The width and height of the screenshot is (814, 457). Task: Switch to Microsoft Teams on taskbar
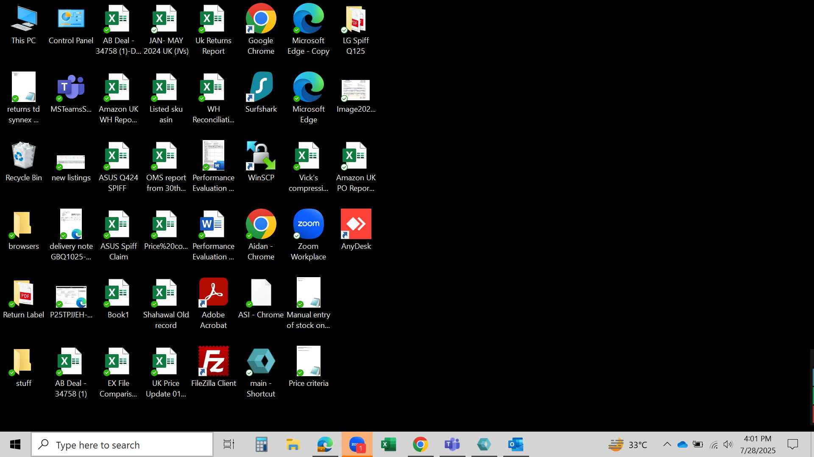coord(452,444)
